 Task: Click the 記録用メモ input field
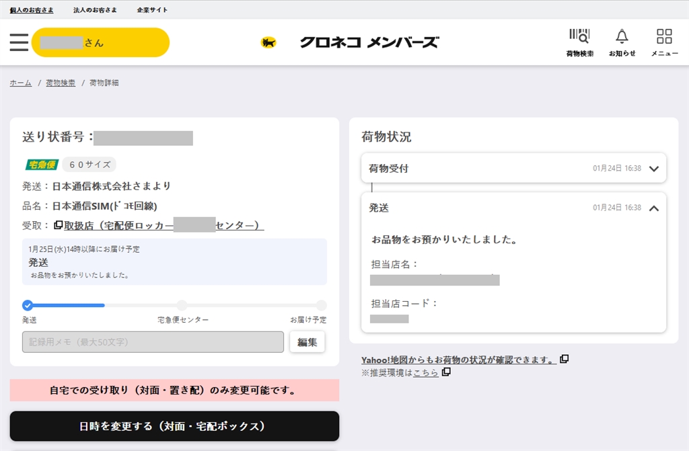[x=153, y=342]
